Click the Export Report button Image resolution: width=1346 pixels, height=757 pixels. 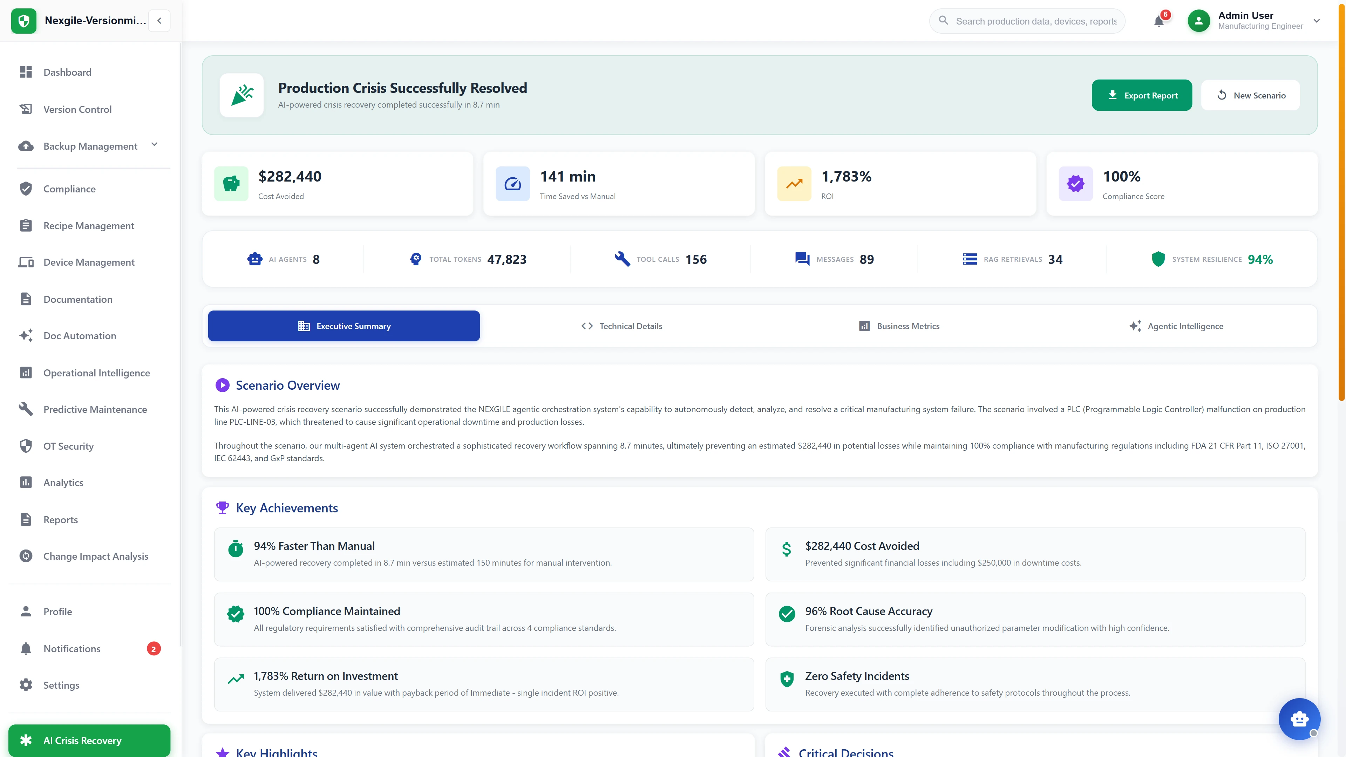[1142, 95]
